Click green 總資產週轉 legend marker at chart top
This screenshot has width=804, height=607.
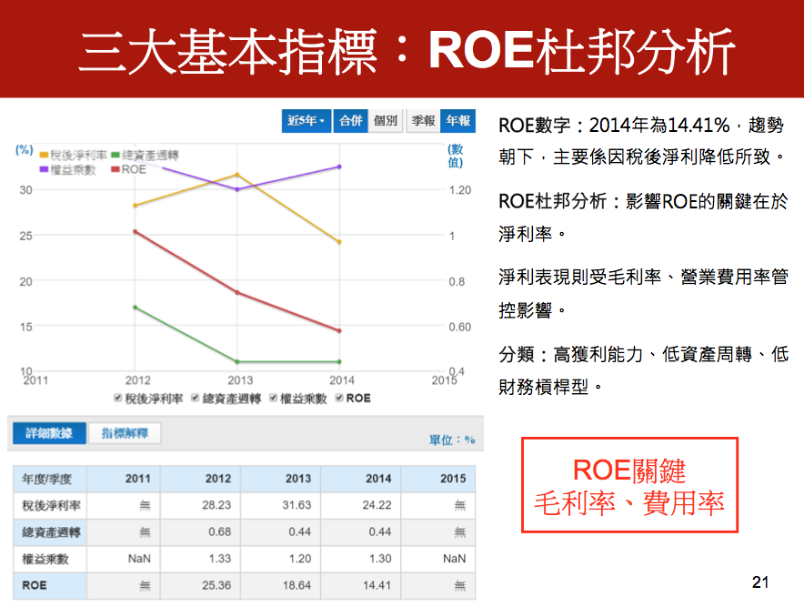click(116, 156)
